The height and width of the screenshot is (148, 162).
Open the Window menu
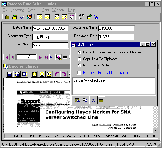58,10
